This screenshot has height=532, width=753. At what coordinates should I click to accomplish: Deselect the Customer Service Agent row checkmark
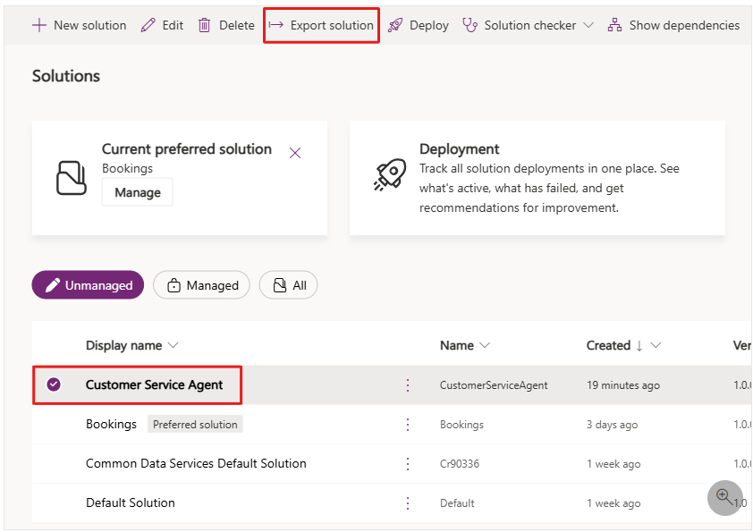click(54, 384)
